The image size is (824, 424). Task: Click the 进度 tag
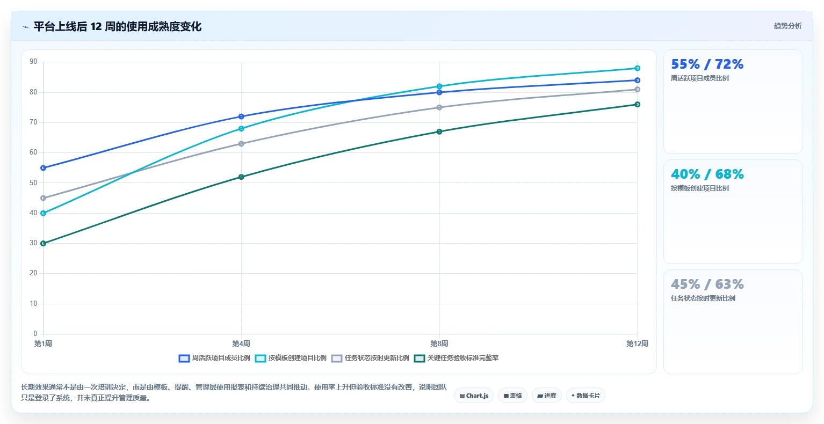(x=547, y=396)
